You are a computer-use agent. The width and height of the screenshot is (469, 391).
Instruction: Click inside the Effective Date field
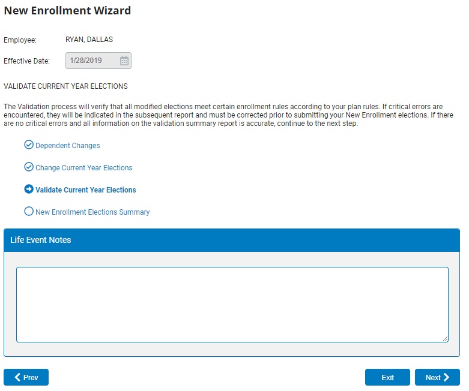click(x=91, y=61)
